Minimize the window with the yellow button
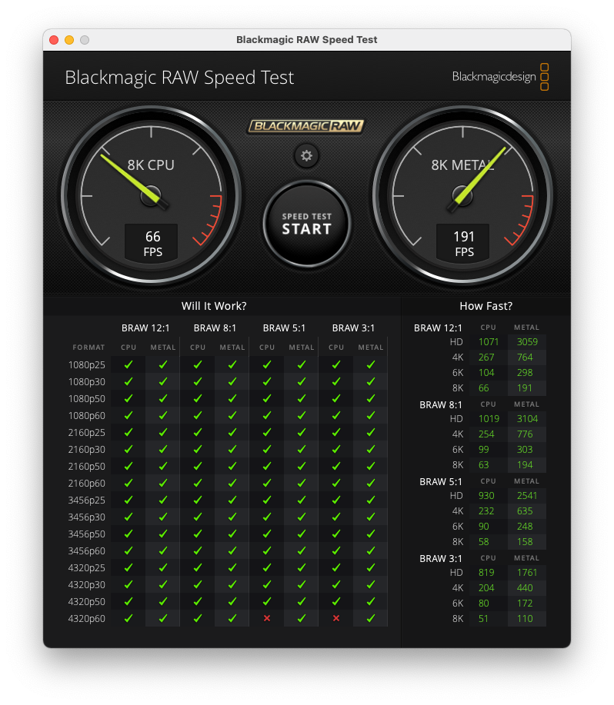This screenshot has height=705, width=614. tap(69, 40)
